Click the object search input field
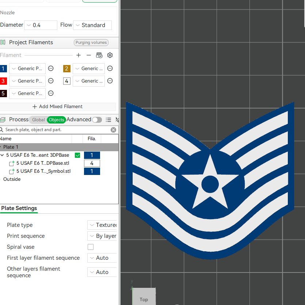Screen dimensions: 305x305 [57, 130]
